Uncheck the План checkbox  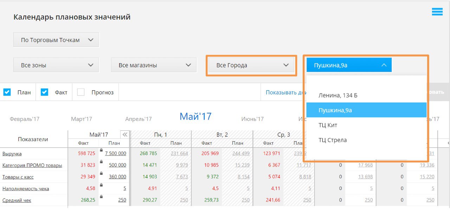click(x=7, y=92)
